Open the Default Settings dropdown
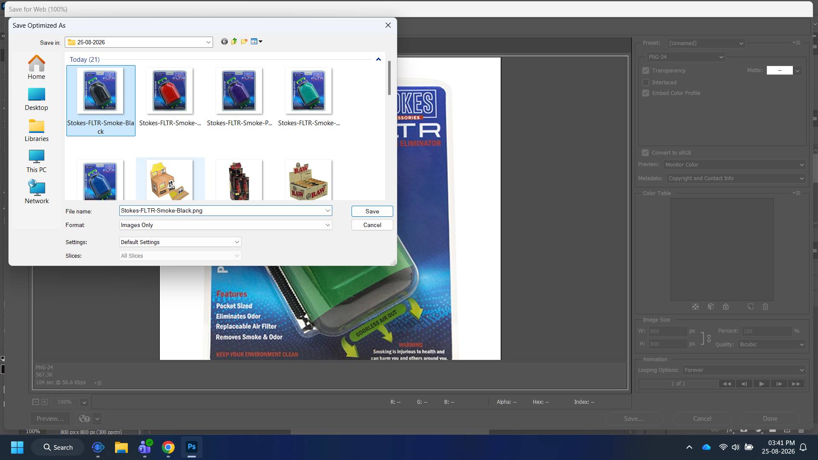The image size is (818, 460). click(x=180, y=242)
